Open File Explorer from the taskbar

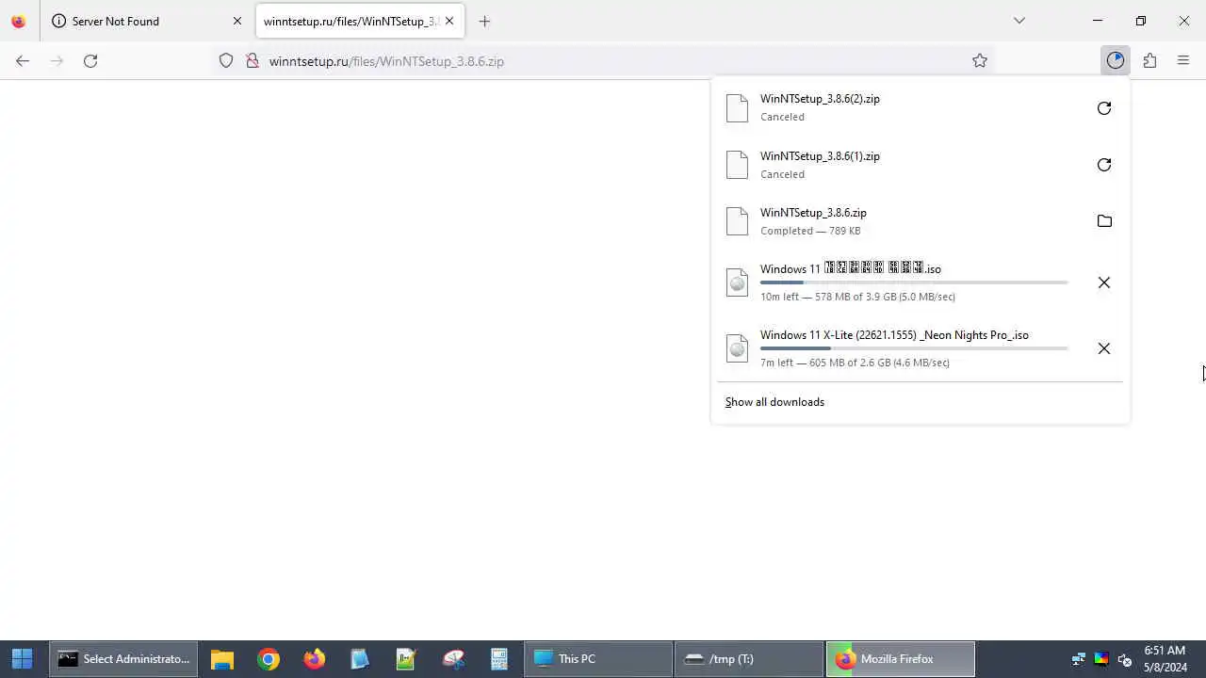click(x=222, y=659)
